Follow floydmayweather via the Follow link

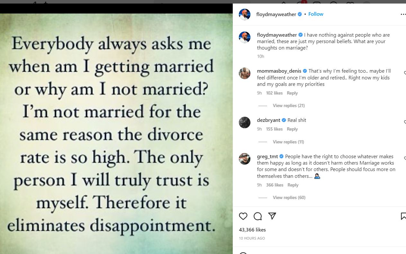(x=316, y=14)
